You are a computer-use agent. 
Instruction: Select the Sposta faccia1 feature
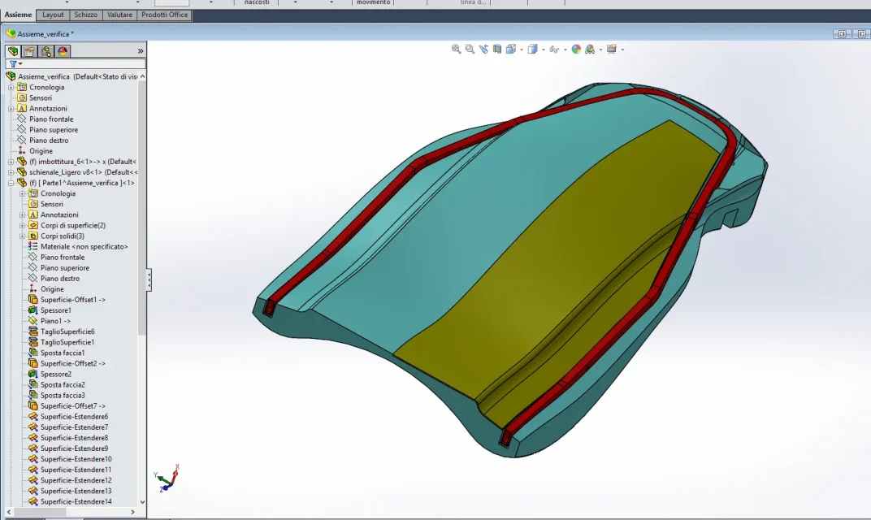coord(63,353)
